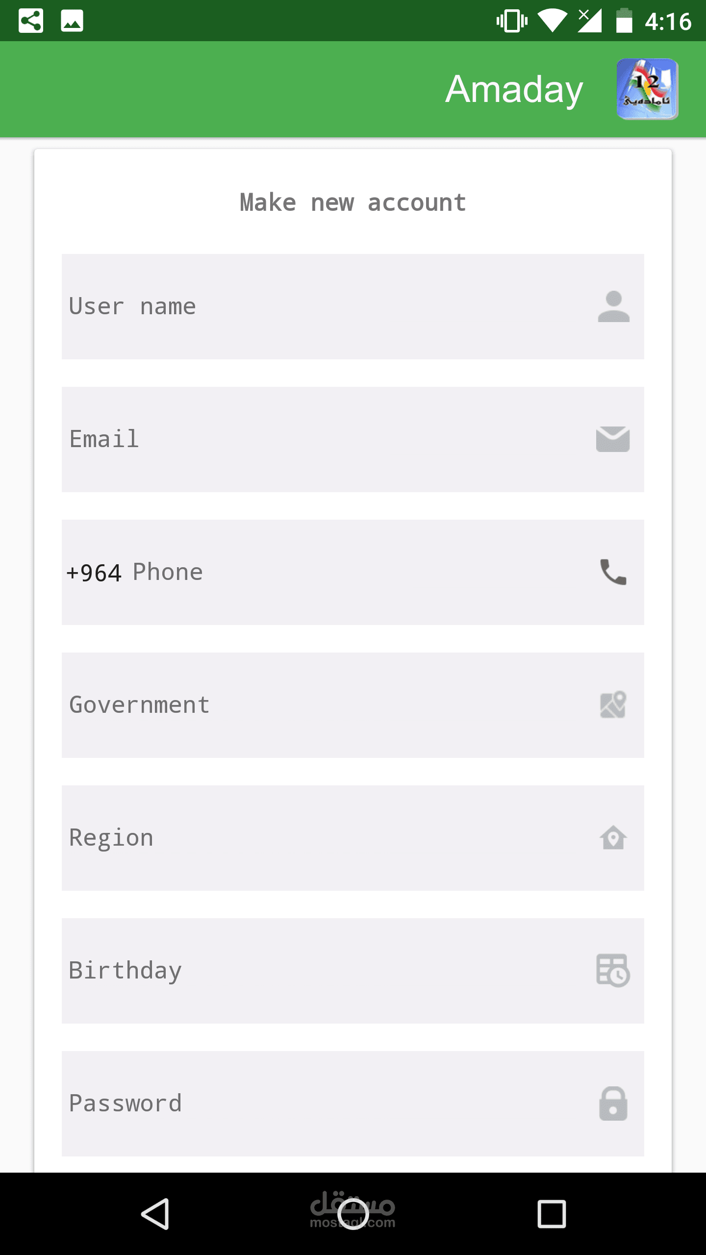This screenshot has width=706, height=1255.
Task: Tap the Amaday app logo
Action: (x=647, y=89)
